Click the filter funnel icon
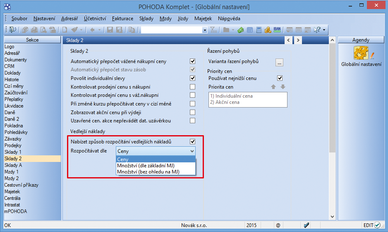Viewport: 388px width, 232px height. pyautogui.click(x=213, y=30)
